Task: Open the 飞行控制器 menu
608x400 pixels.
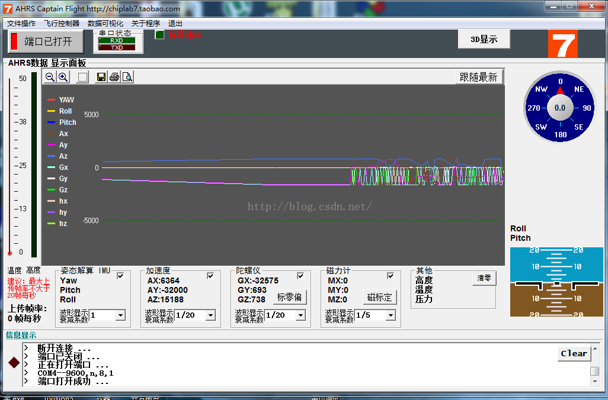Action: tap(62, 24)
